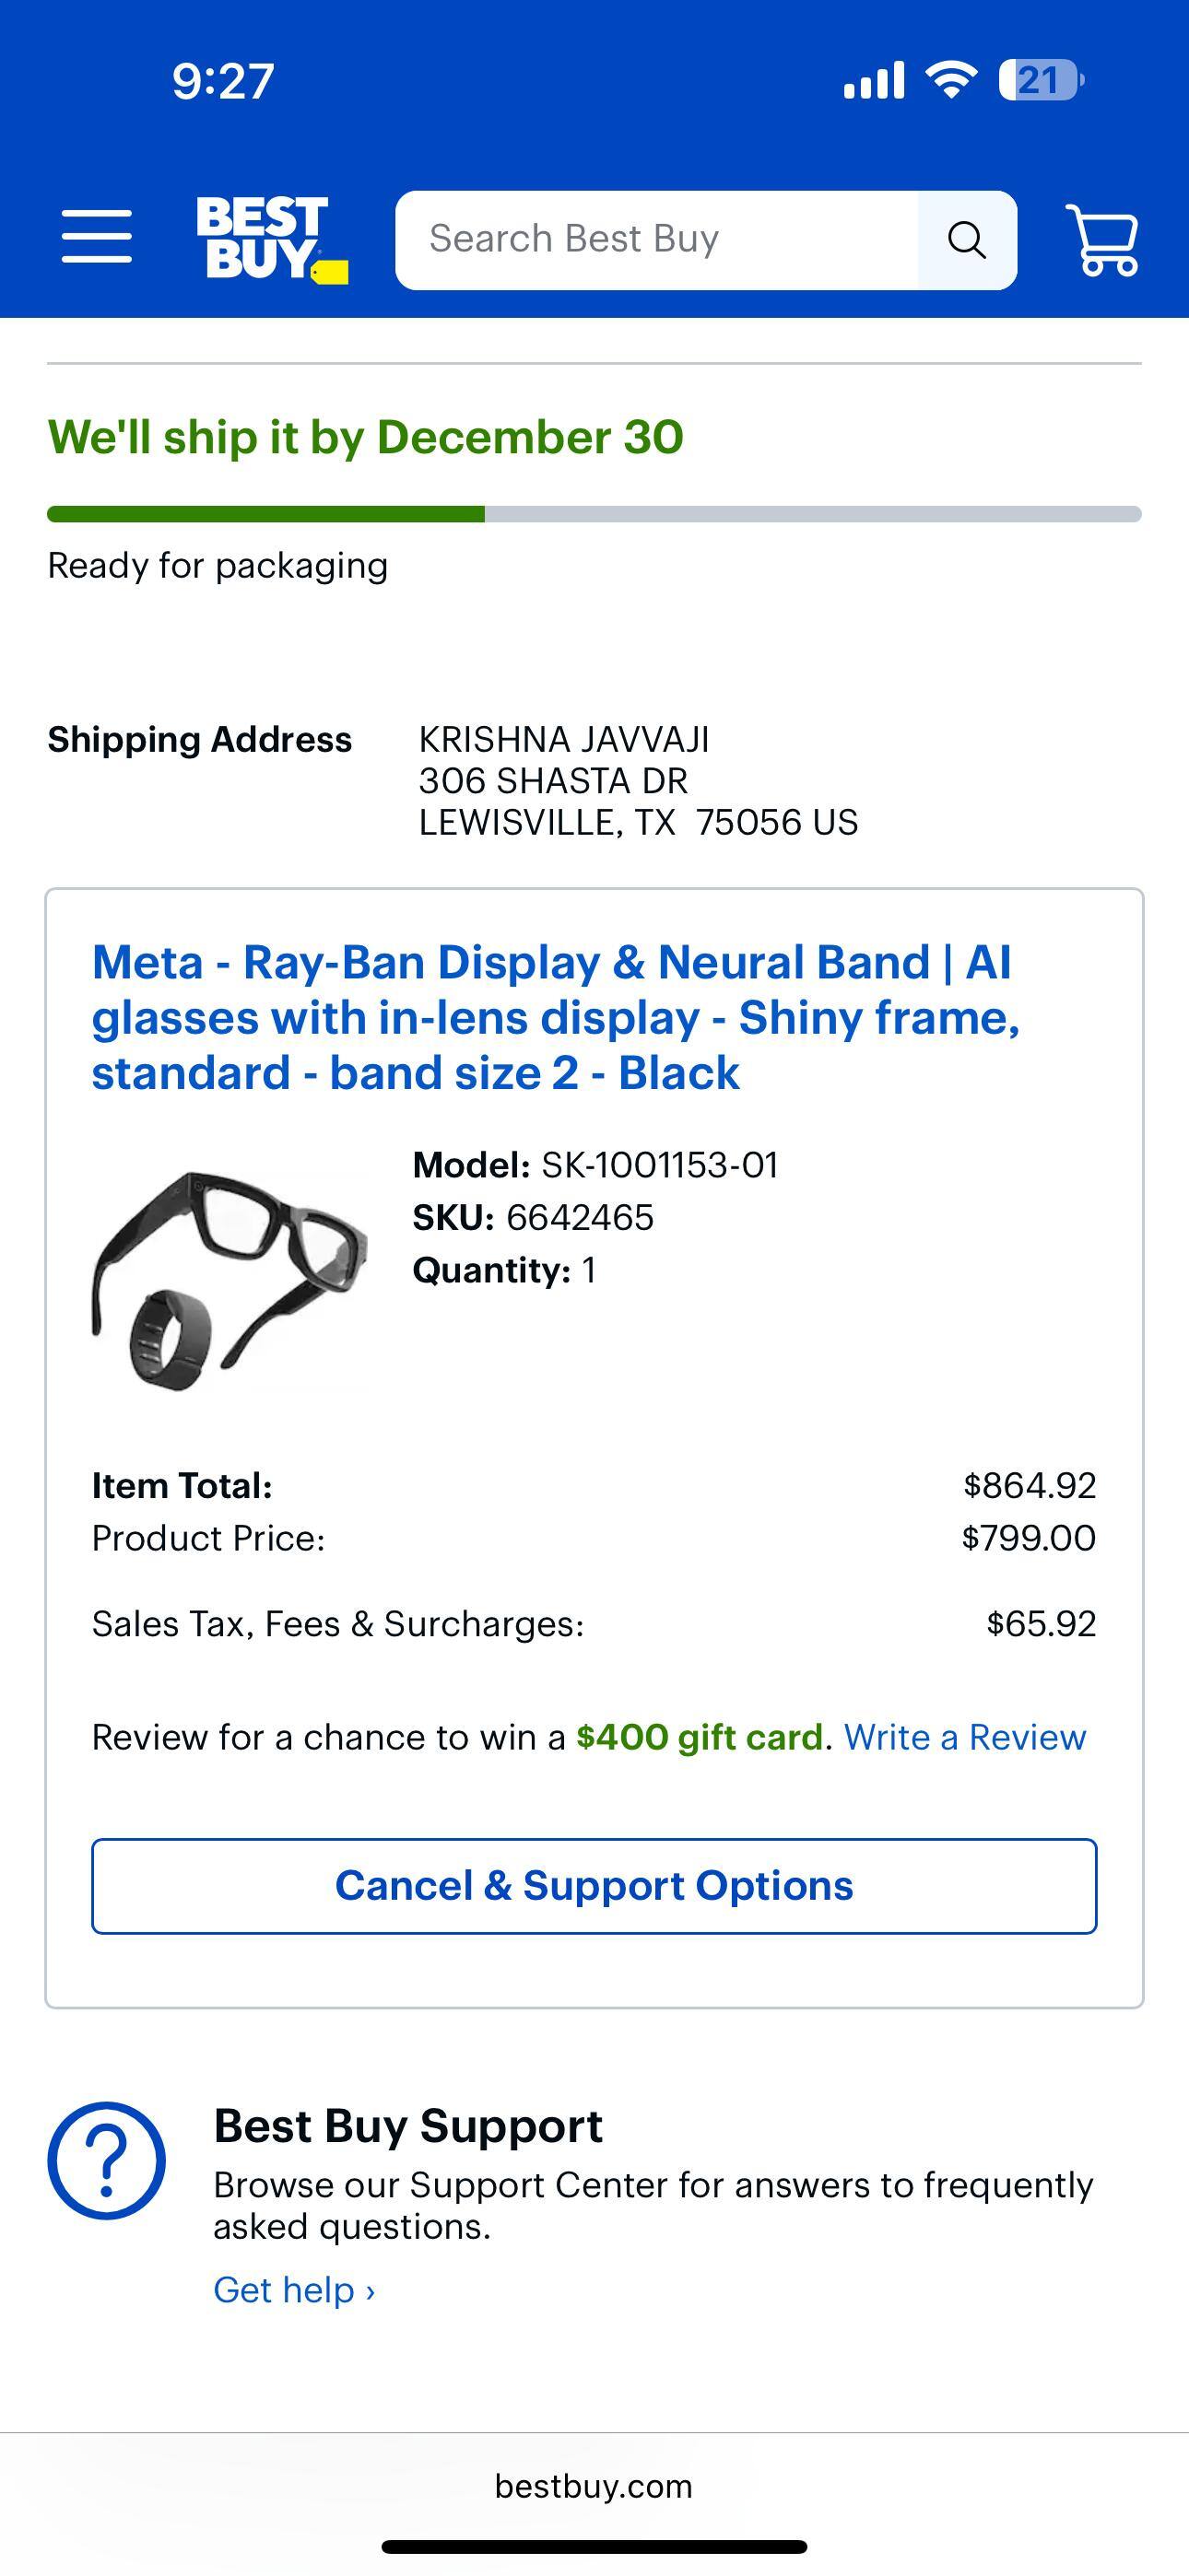Viewport: 1189px width, 2576px height.
Task: Tap the Best Buy Support heading
Action: click(x=407, y=2126)
